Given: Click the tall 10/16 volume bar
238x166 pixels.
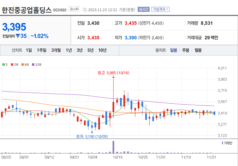Looking at the screenshot, I should pyautogui.click(x=113, y=147).
